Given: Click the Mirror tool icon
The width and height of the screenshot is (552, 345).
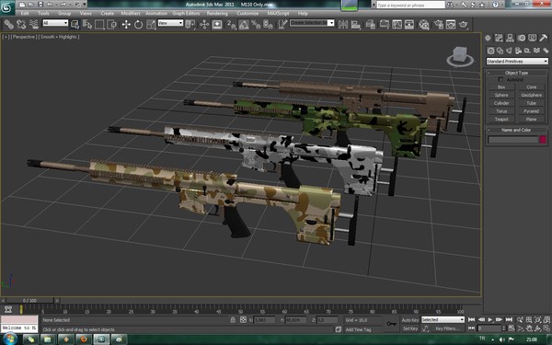Looking at the screenshot, I should (343, 24).
